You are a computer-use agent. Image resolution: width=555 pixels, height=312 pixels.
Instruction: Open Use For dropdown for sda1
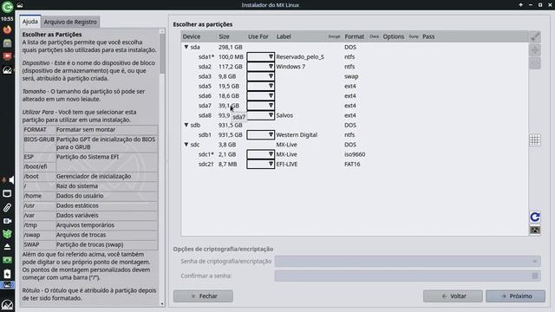260,56
